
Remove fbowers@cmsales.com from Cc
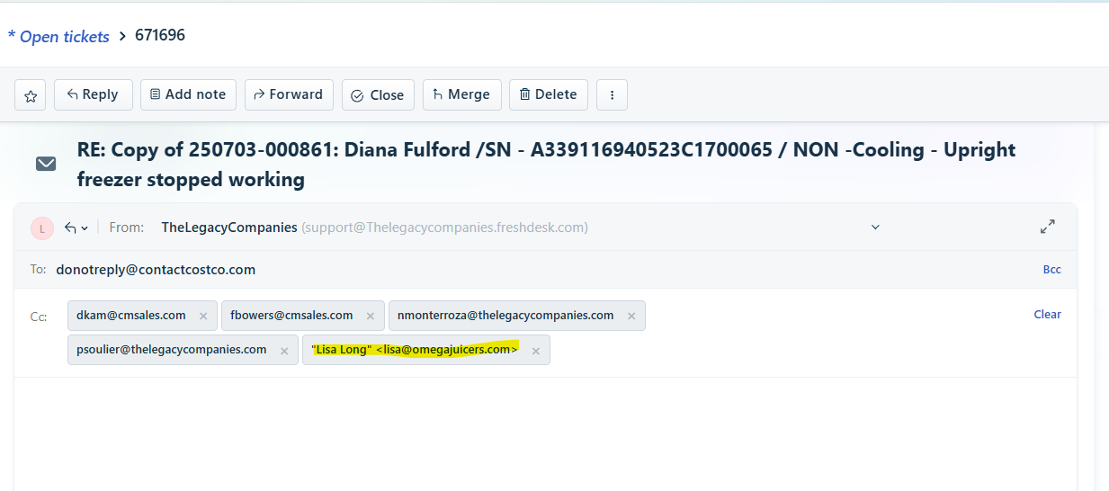370,317
